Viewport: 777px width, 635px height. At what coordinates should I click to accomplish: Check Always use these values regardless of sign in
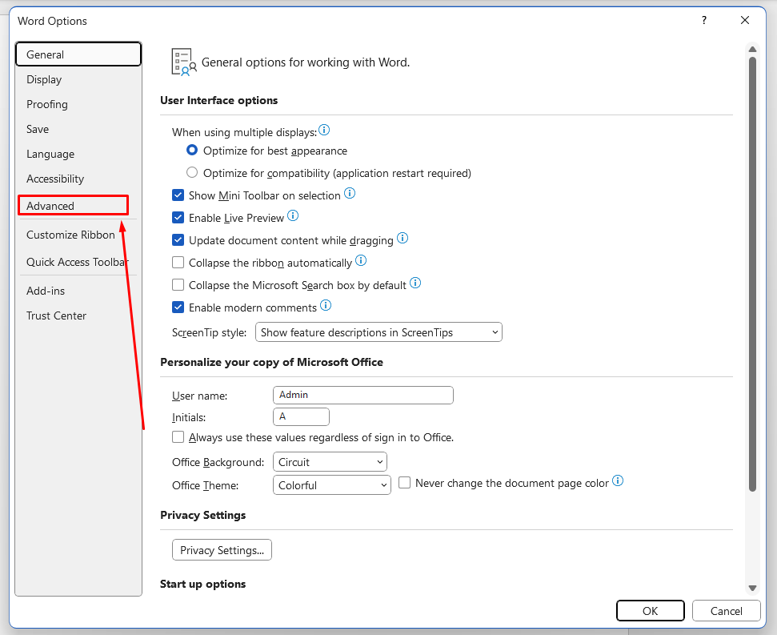tap(178, 437)
